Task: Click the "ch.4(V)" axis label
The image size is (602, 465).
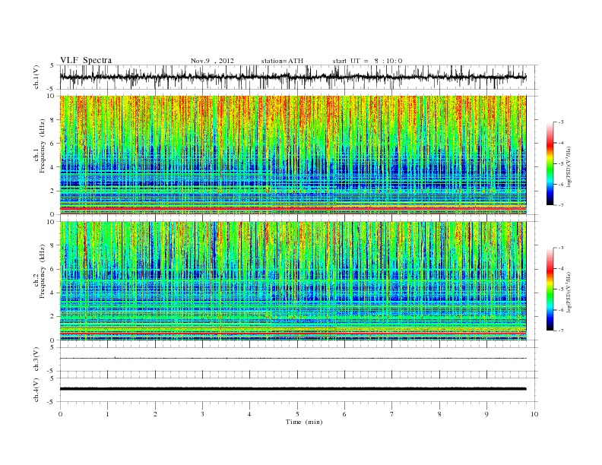Action: (36, 391)
